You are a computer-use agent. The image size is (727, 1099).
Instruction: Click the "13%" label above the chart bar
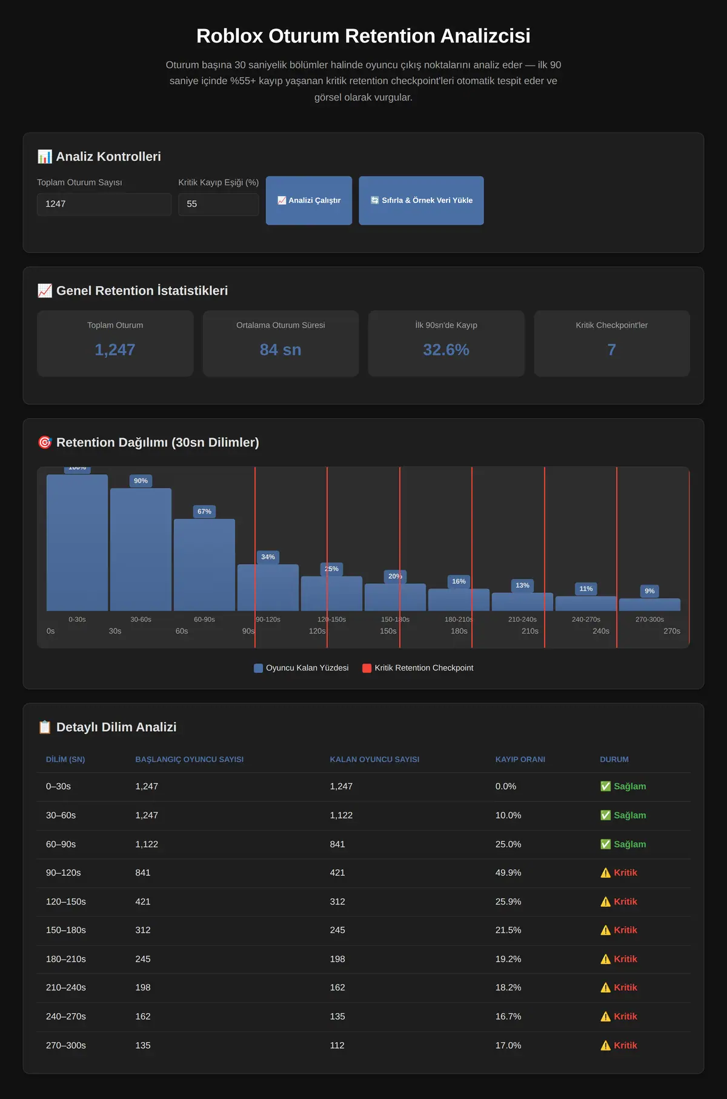click(x=522, y=586)
